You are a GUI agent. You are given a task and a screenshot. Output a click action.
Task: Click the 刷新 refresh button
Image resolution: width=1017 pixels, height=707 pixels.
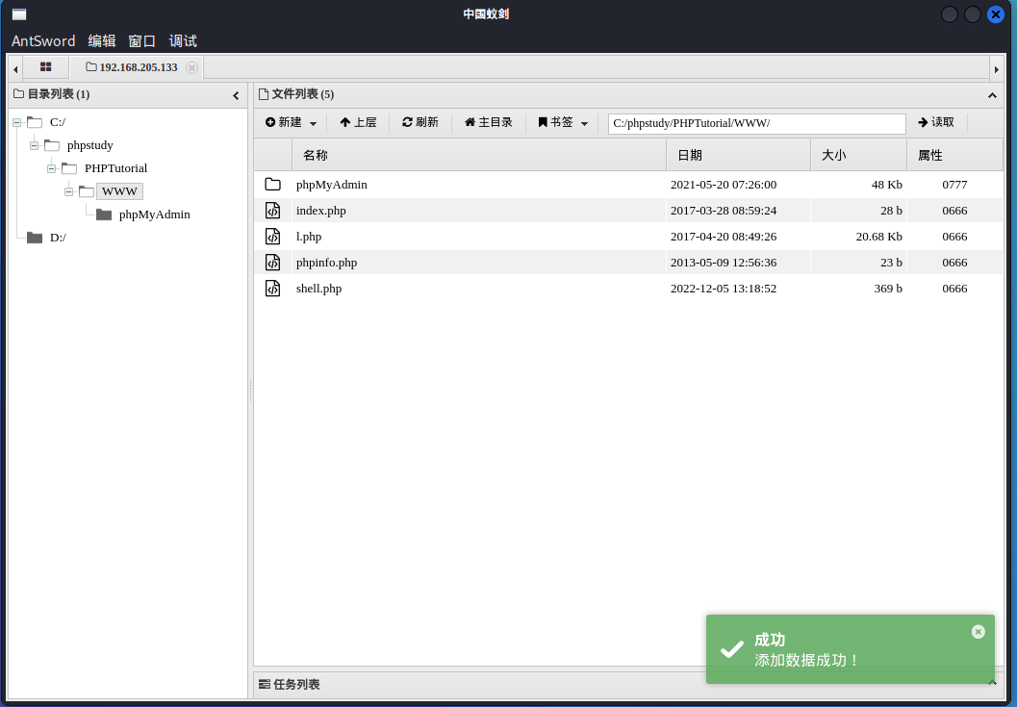(420, 122)
